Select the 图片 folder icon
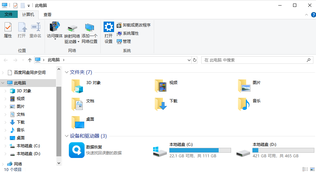Image resolution: width=316 pixels, height=173 pixels. 244,86
